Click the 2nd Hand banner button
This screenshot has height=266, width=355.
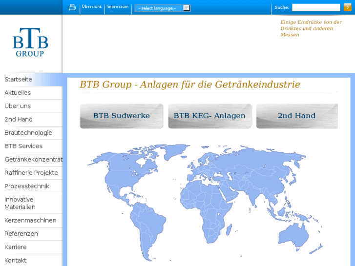click(x=297, y=116)
